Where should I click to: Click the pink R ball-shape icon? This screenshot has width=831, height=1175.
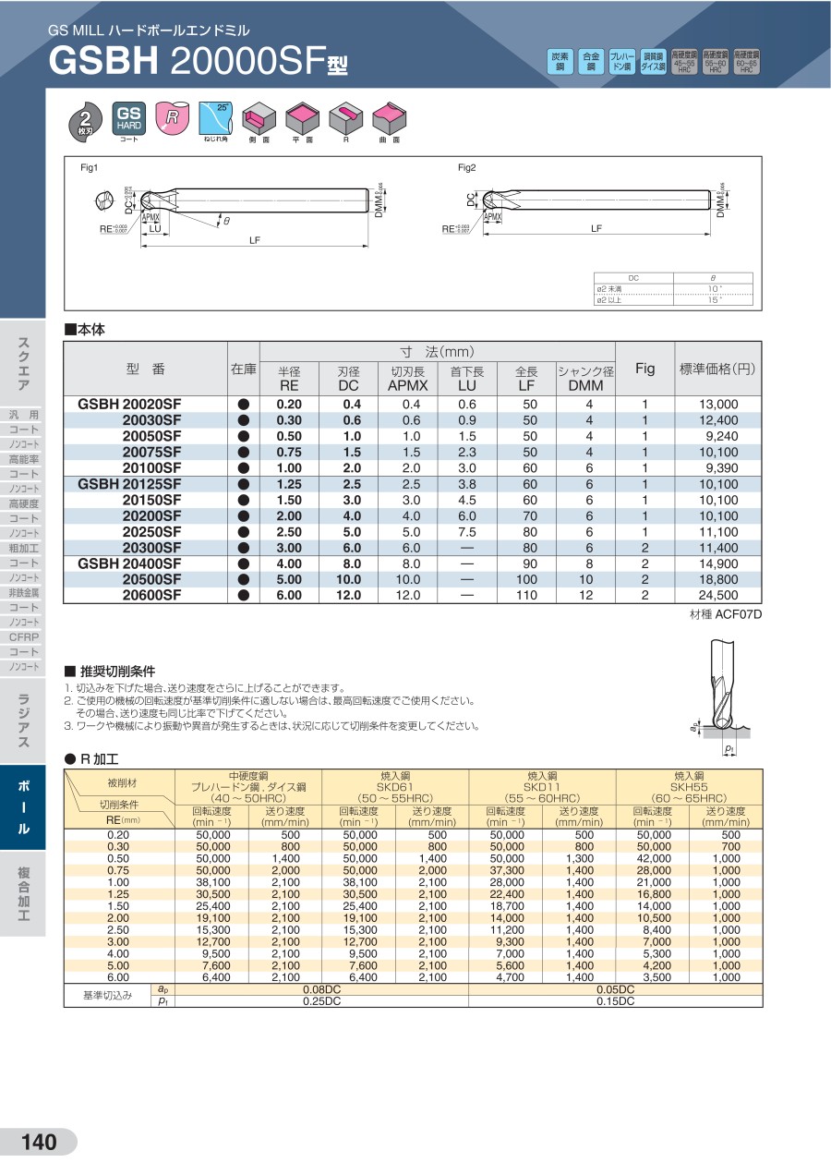[172, 117]
